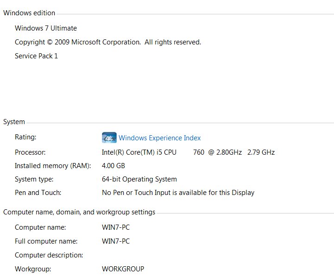
Task: Click '64-bit Operating System' value
Action: 139,179
